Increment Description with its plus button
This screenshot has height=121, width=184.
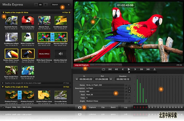129,88
